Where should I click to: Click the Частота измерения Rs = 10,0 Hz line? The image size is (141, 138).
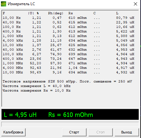tap(37, 91)
